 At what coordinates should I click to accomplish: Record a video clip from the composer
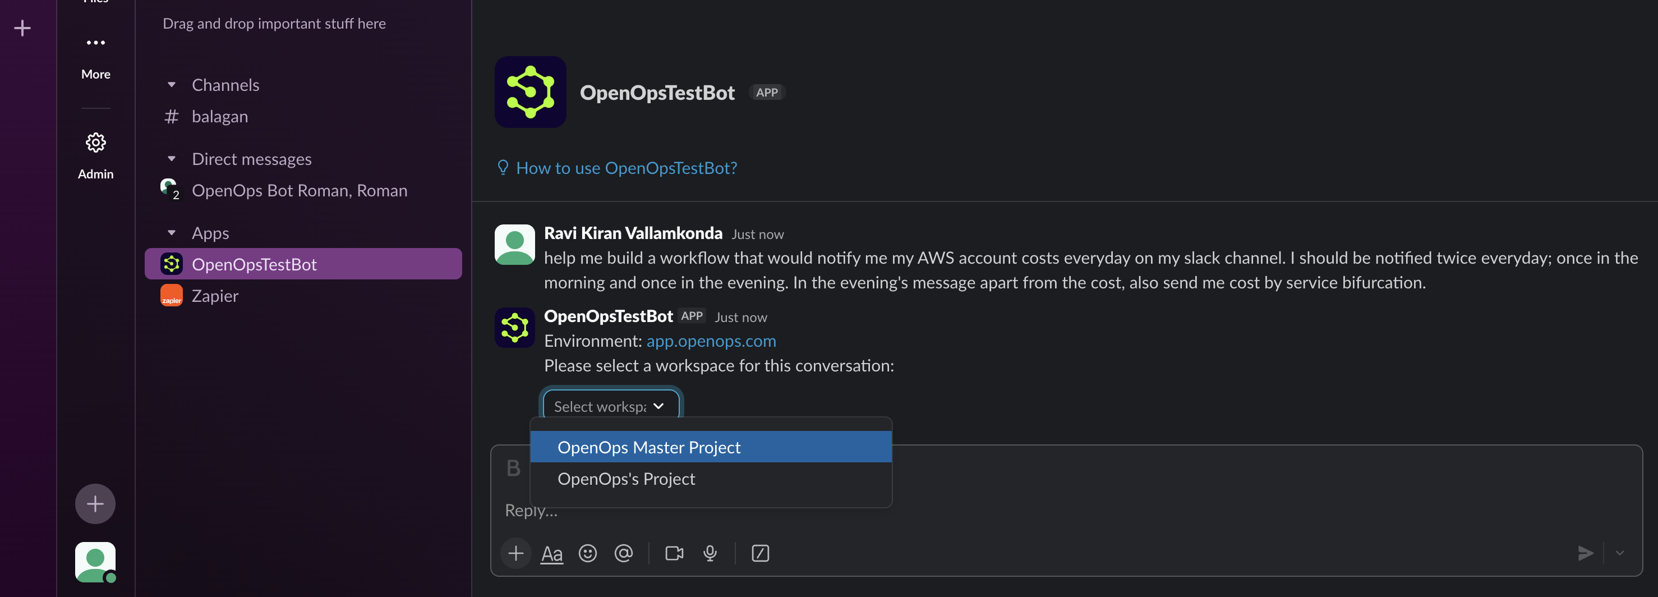(x=673, y=553)
